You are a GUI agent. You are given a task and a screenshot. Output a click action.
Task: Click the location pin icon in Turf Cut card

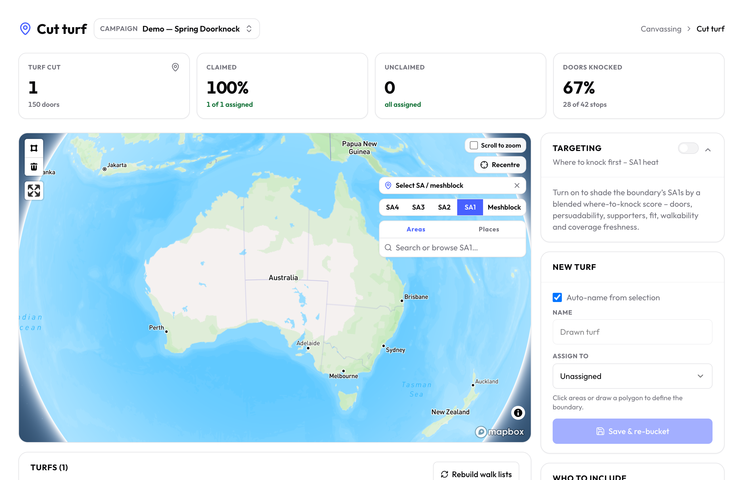click(x=175, y=67)
